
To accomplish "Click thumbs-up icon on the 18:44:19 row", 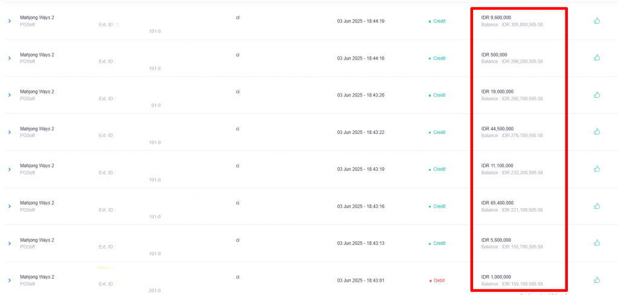I will [597, 21].
